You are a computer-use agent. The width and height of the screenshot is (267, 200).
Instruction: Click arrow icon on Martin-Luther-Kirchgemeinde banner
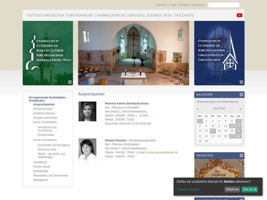click(70, 82)
